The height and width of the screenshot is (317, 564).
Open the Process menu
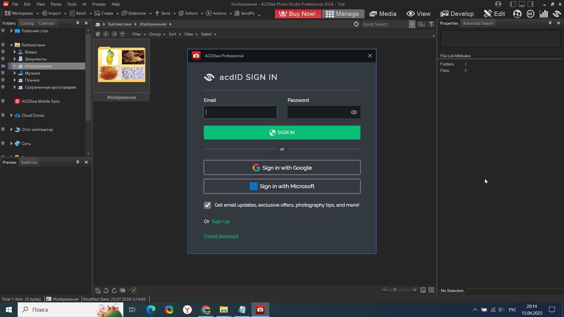point(99,4)
